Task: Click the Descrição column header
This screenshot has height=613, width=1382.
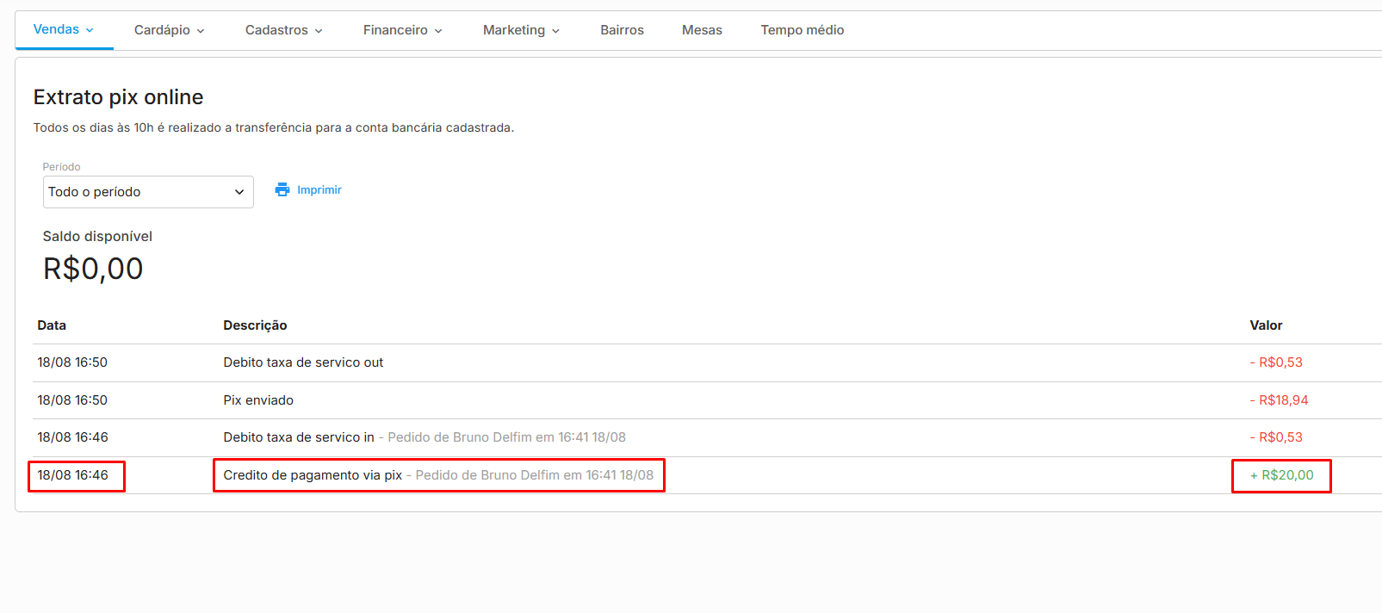Action: pos(255,325)
